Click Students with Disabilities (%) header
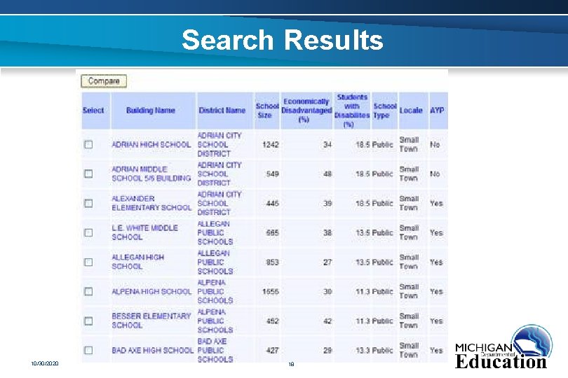 pos(352,111)
